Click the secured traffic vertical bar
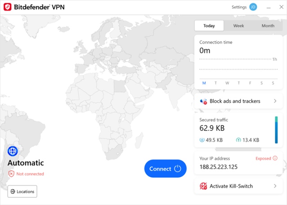 276,130
